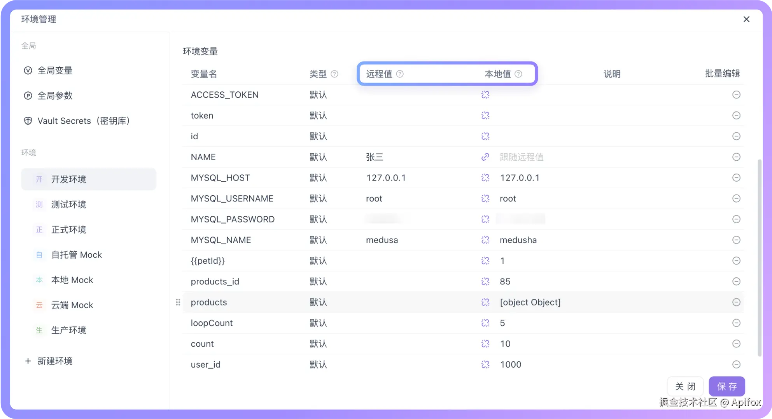Open the help icon beside 远程值 column header

coord(400,74)
